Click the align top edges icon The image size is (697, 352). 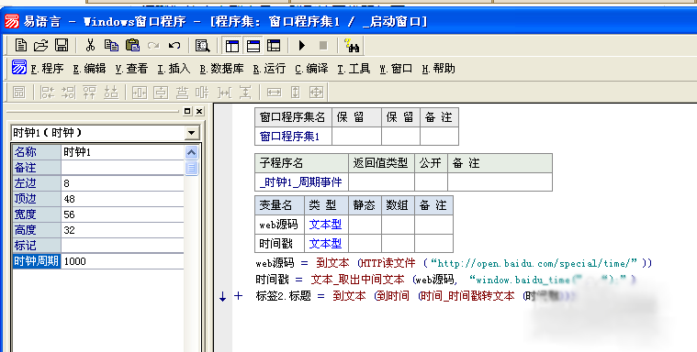point(89,93)
